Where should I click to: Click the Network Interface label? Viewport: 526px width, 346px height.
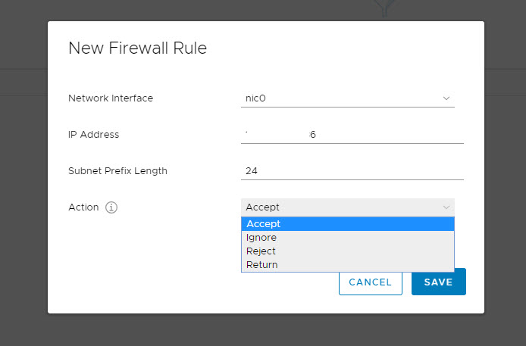coord(111,98)
